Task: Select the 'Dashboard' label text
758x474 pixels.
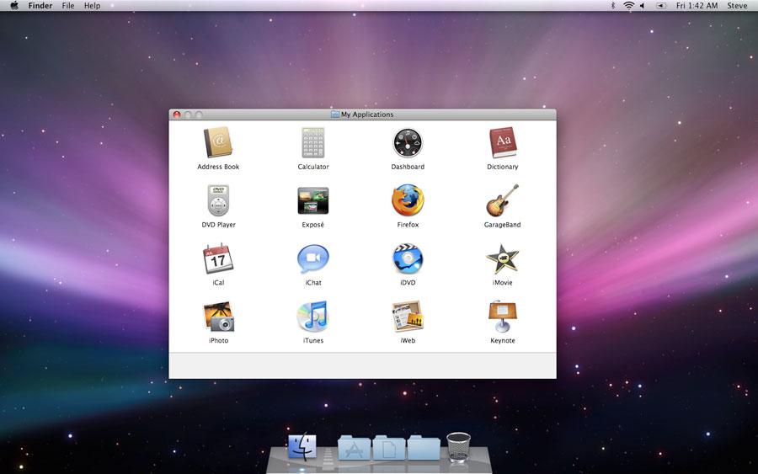Action: (x=408, y=167)
